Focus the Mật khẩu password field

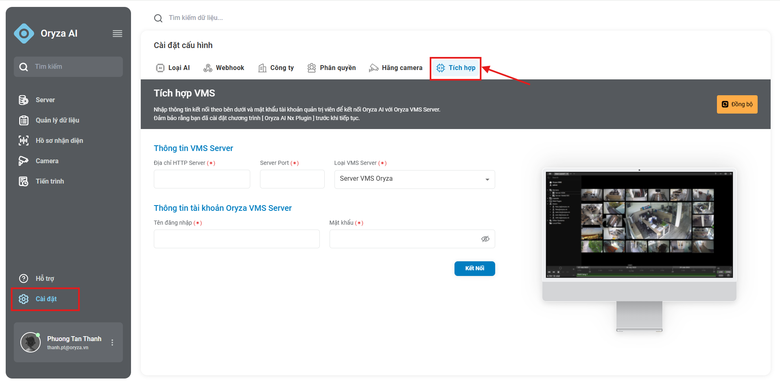click(412, 239)
